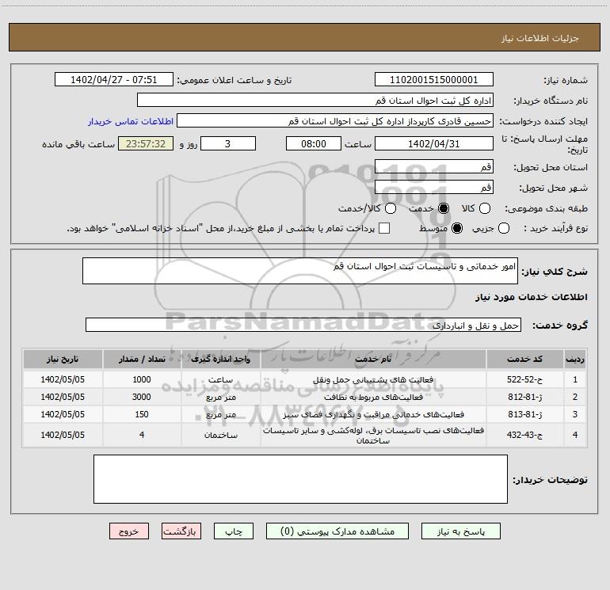Click the deadline hour field 08:00
This screenshot has width=610, height=590.
314,143
